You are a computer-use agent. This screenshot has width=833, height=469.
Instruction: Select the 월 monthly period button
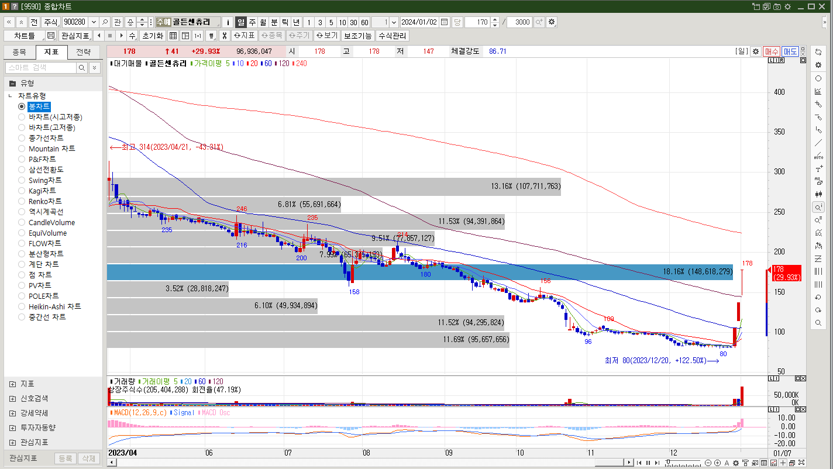[263, 22]
